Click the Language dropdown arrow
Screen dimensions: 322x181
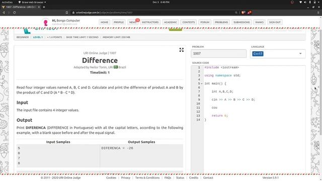300,54
